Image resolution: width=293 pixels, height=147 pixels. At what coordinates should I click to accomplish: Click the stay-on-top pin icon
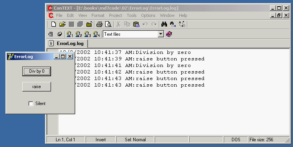point(60,34)
